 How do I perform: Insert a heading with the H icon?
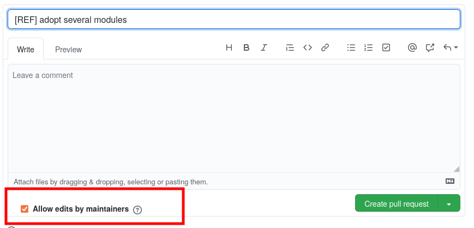(229, 47)
